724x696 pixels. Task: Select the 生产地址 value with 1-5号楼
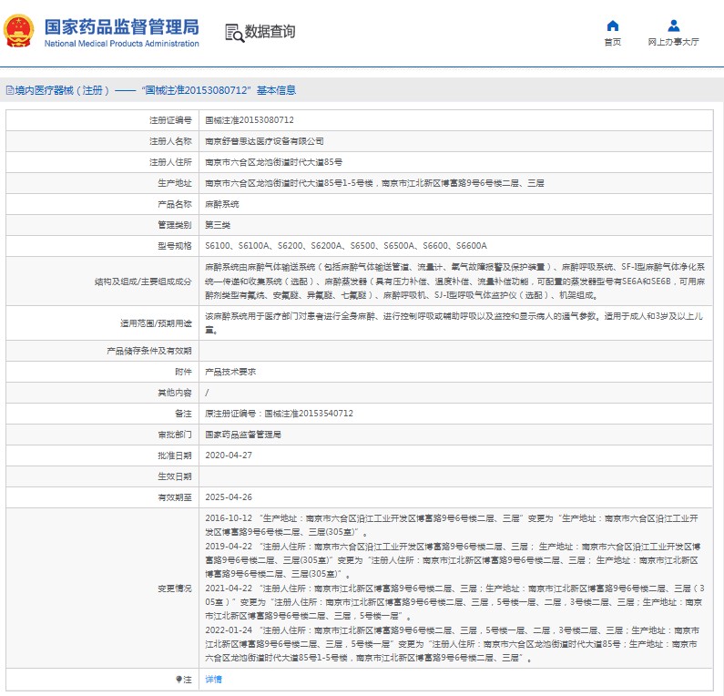pyautogui.click(x=374, y=183)
